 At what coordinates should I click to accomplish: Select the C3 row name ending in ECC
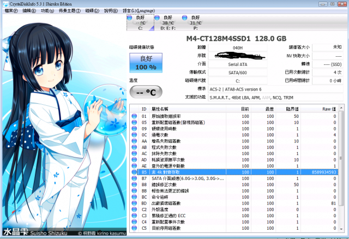[x=169, y=216]
